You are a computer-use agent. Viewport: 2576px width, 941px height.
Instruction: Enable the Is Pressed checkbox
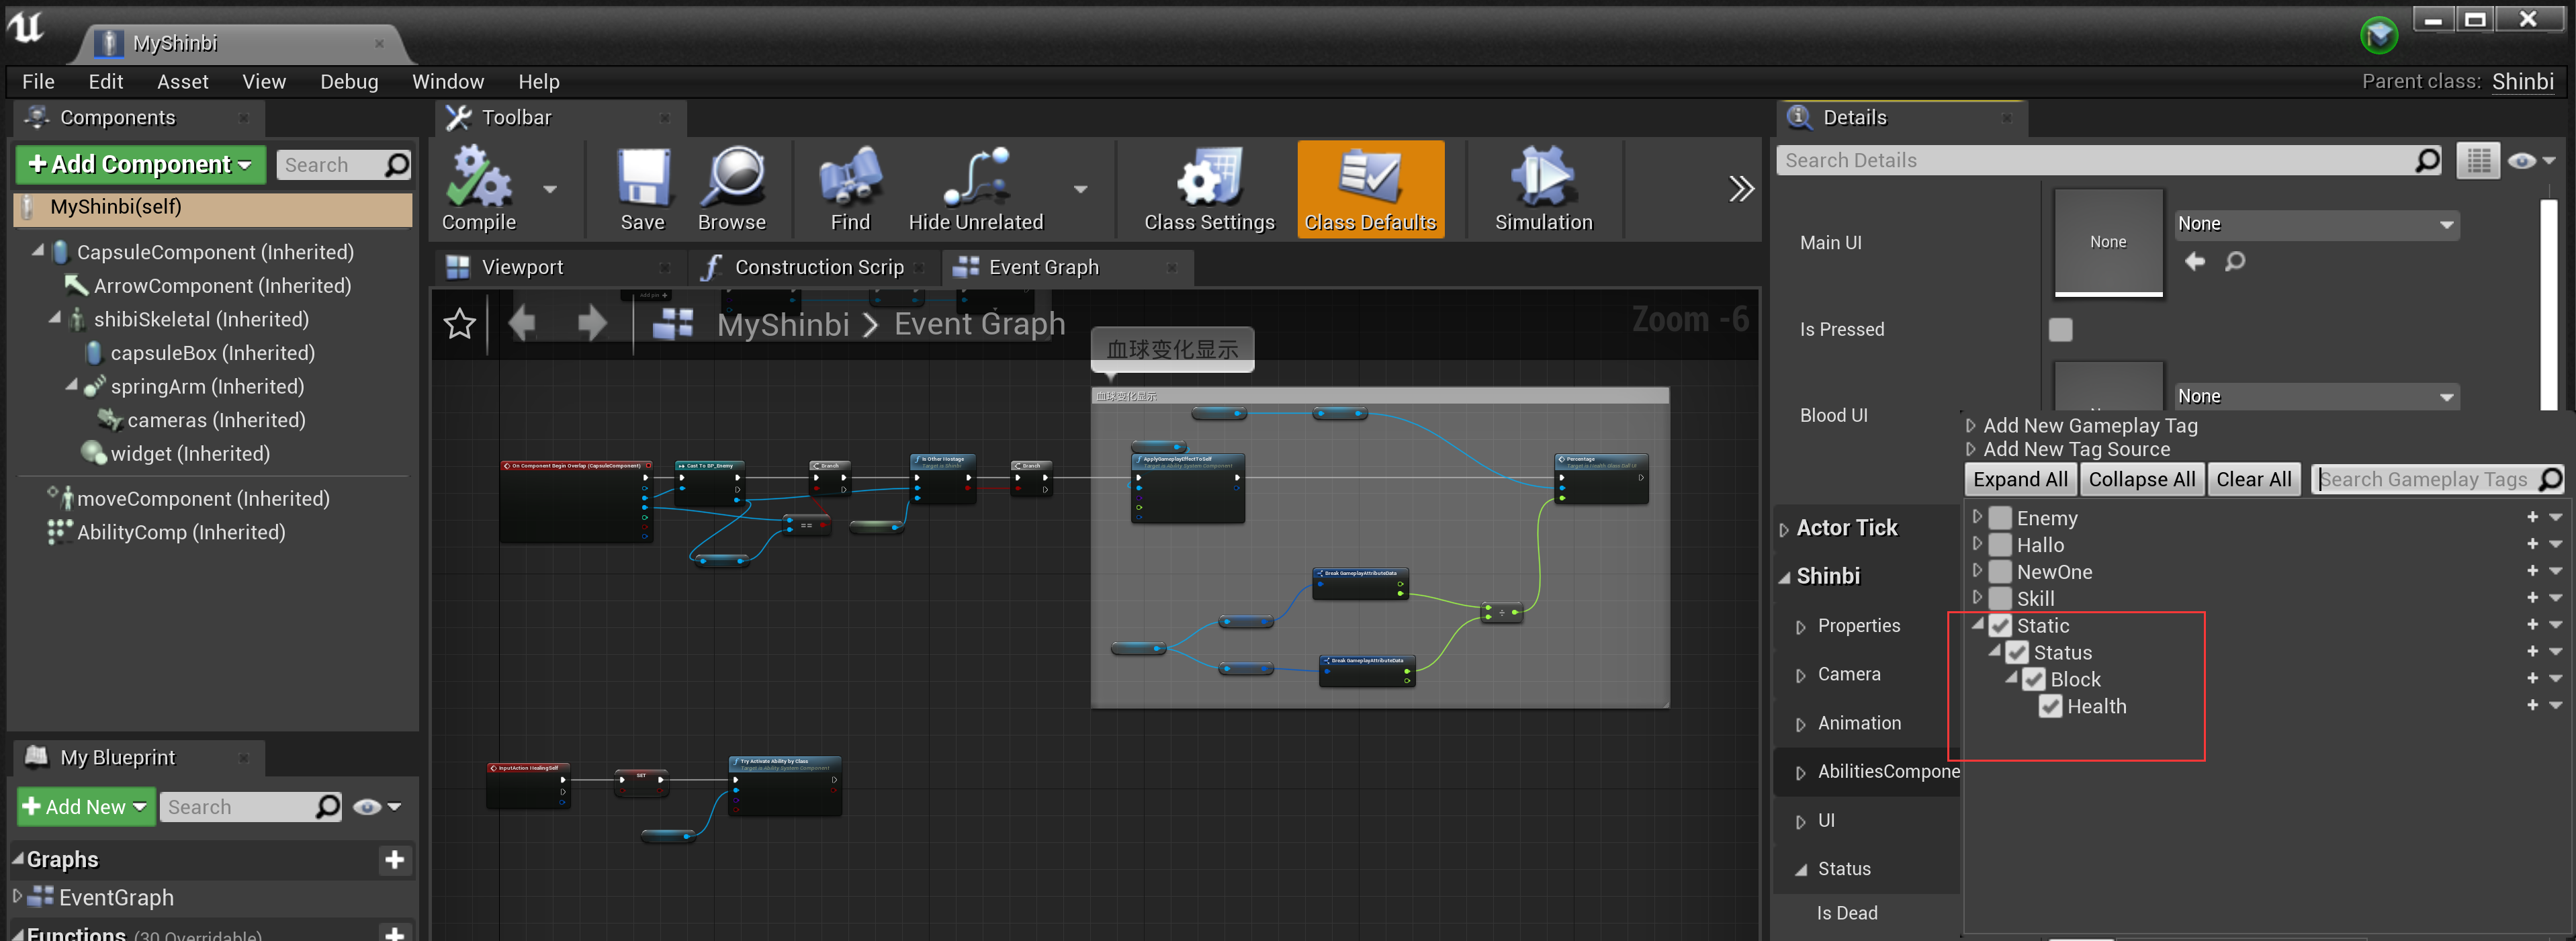(2060, 329)
